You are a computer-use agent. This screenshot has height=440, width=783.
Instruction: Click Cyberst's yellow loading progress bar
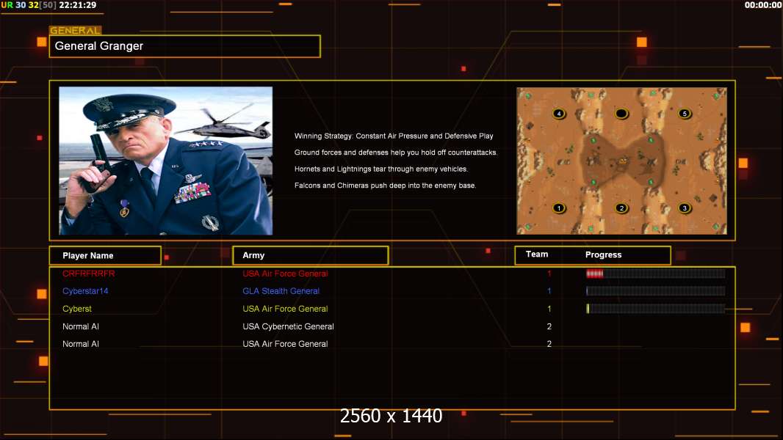[x=654, y=309]
